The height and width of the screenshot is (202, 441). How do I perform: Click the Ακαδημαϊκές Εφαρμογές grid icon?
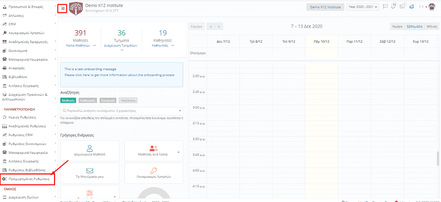[4, 42]
